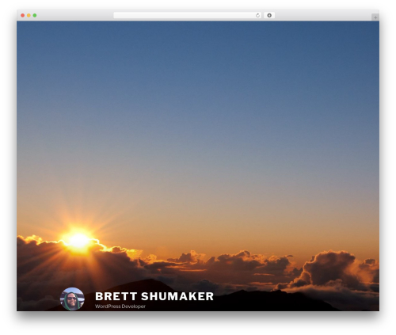Maximize the window using green button

[35, 16]
